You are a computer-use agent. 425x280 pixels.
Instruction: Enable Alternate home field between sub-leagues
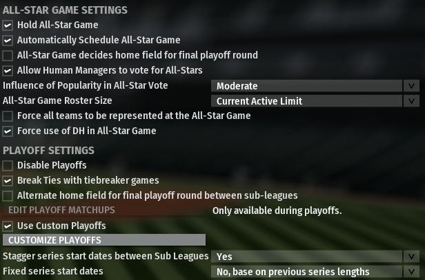click(8, 196)
